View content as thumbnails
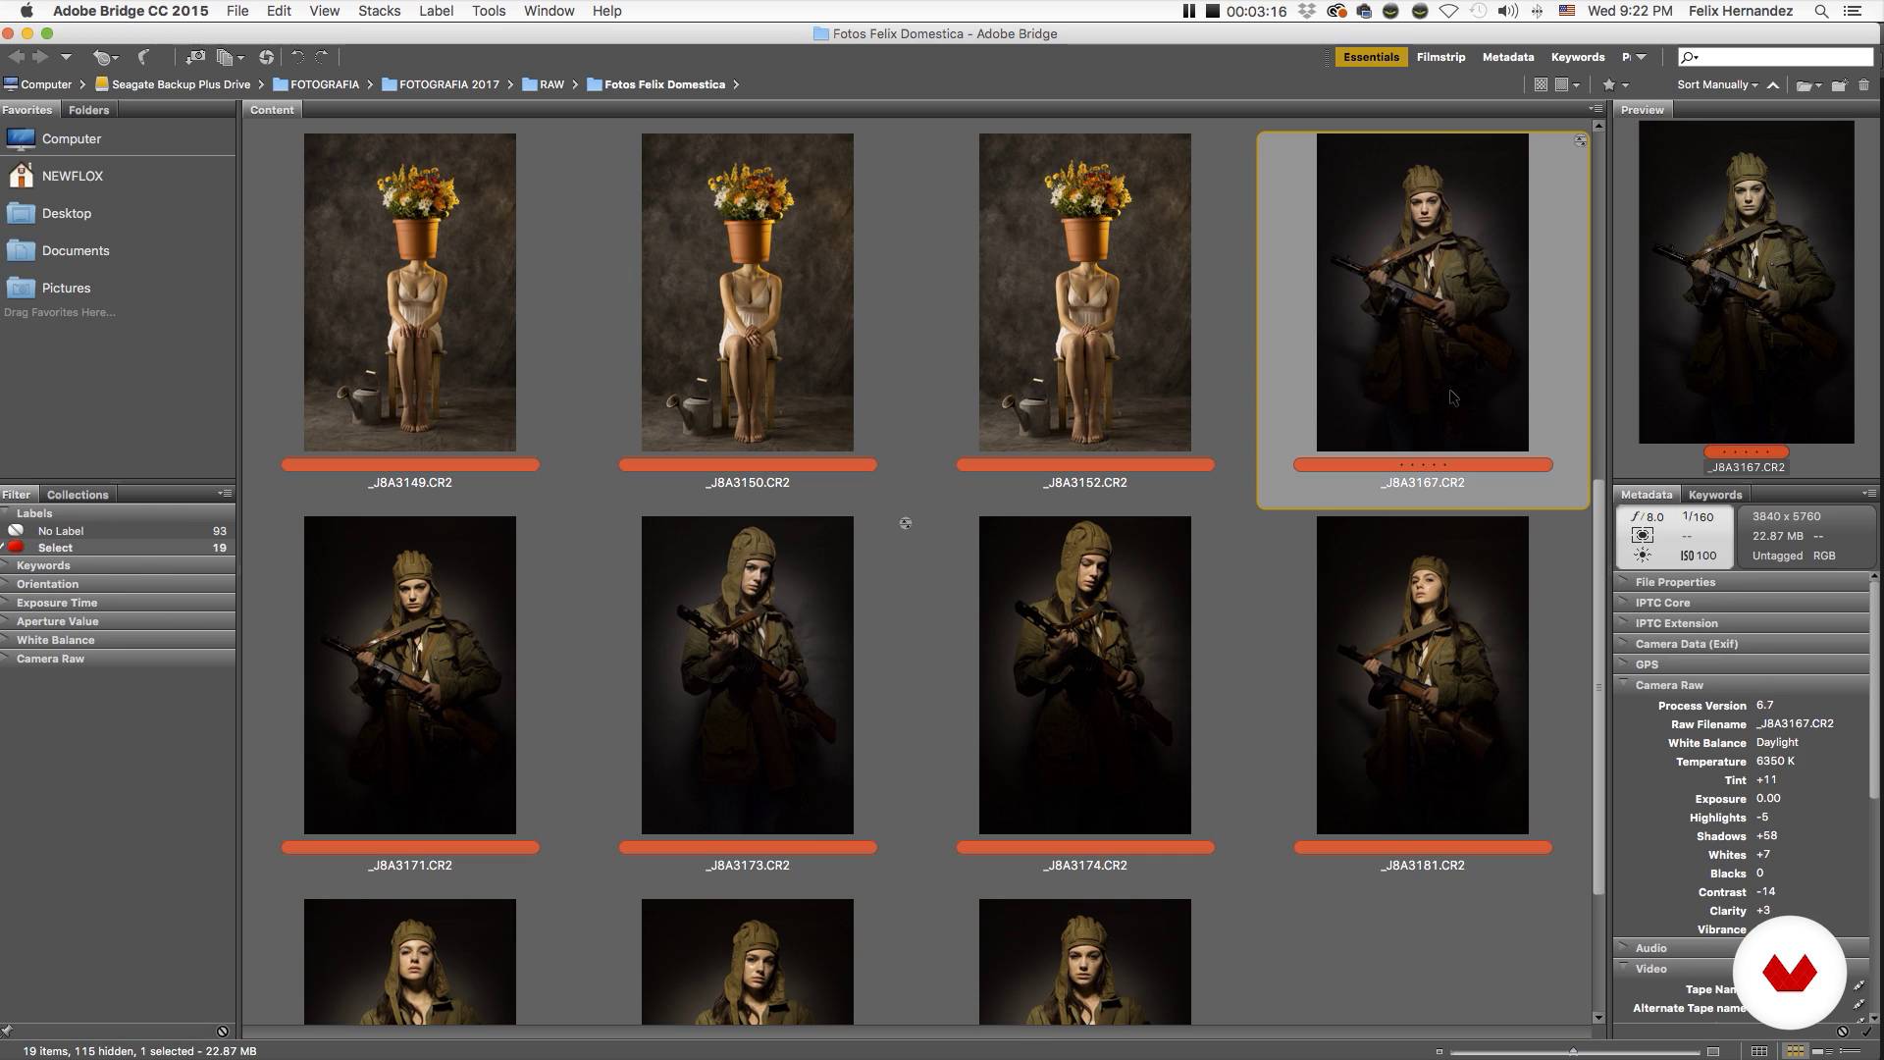Viewport: 1884px width, 1060px height. [x=1795, y=1051]
